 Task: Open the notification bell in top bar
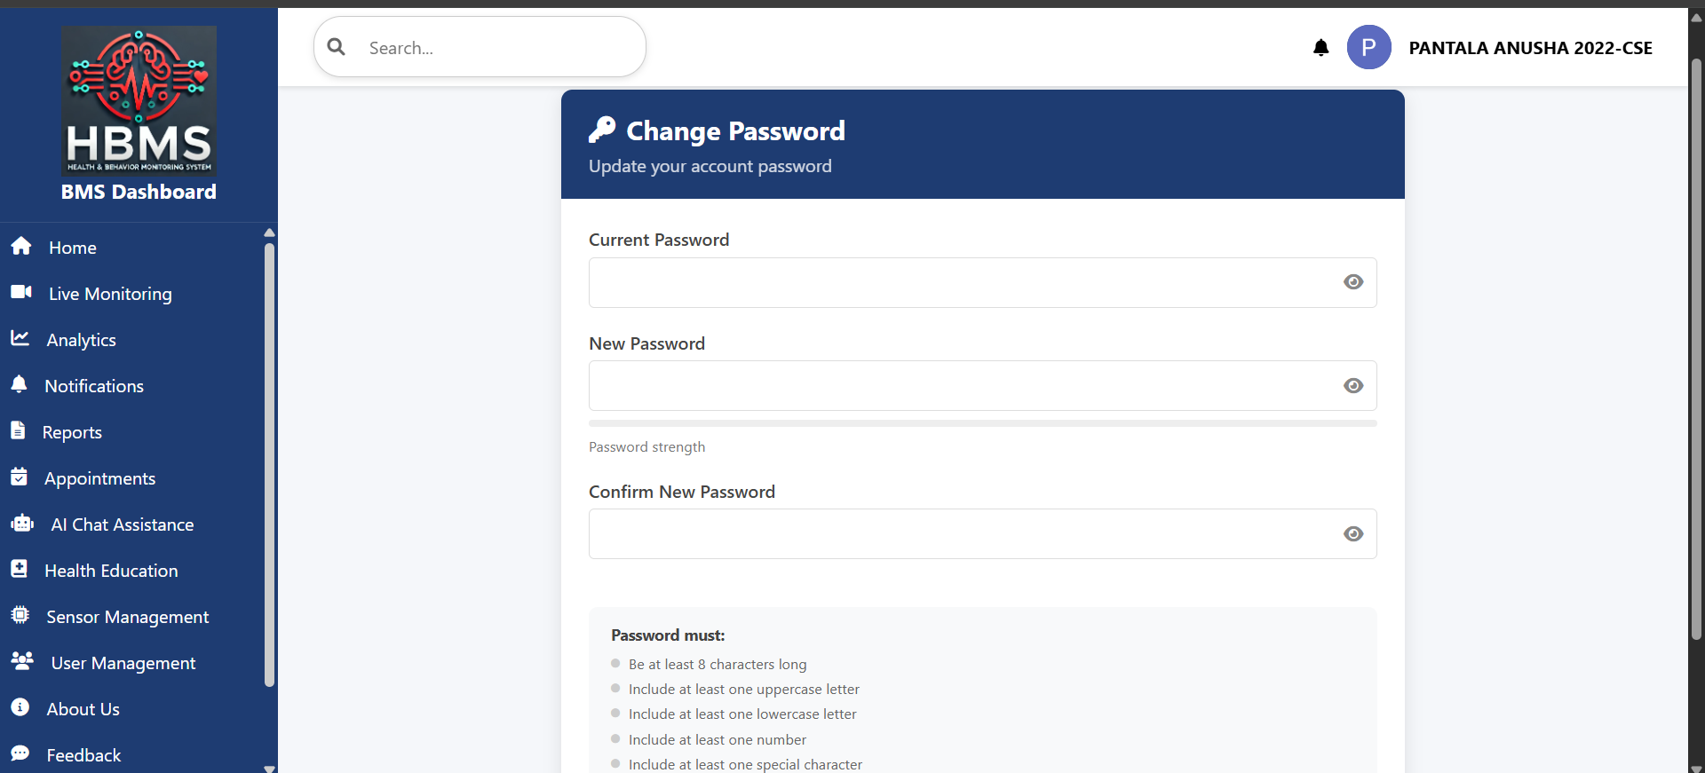click(1321, 47)
